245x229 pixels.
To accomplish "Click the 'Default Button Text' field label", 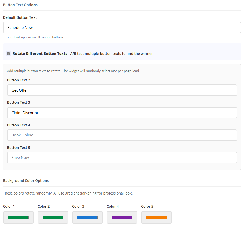I will pyautogui.click(x=20, y=17).
